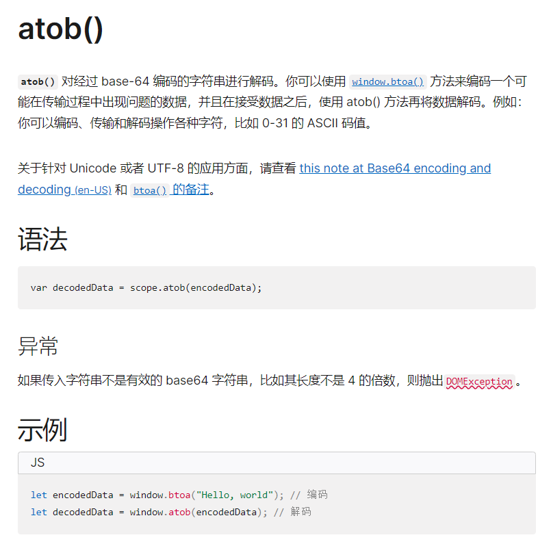Open the red DOMException link

point(479,381)
